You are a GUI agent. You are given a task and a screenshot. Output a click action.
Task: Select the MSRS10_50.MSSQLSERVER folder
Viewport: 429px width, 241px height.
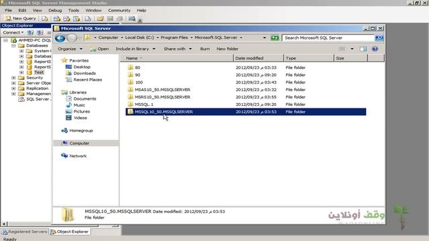[x=162, y=97]
